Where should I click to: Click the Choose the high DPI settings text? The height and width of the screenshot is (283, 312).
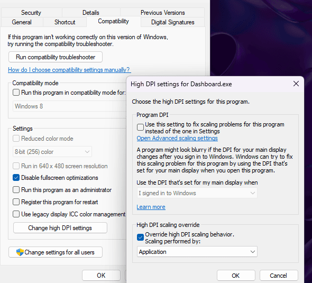pyautogui.click(x=190, y=102)
